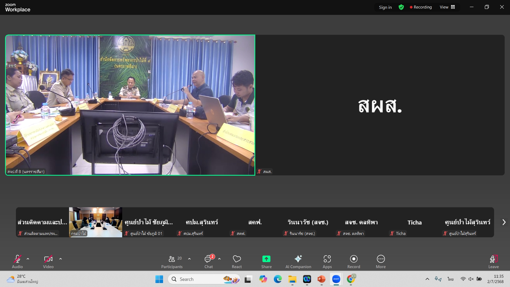The height and width of the screenshot is (287, 510).
Task: Open PowerPoint from the taskbar
Action: (x=321, y=279)
